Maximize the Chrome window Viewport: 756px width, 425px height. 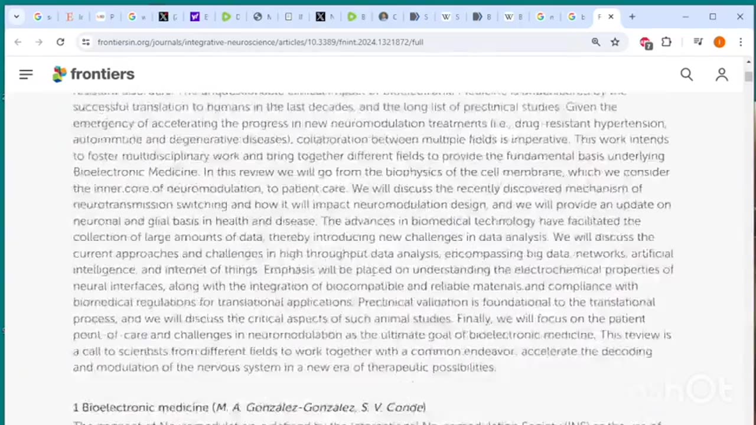(713, 17)
